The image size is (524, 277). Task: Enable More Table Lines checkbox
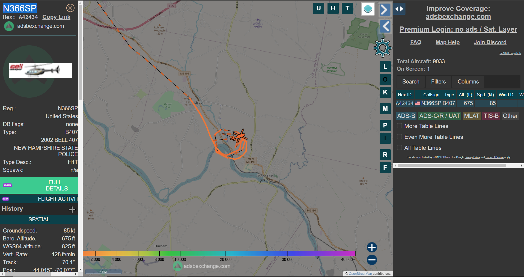[x=400, y=126]
